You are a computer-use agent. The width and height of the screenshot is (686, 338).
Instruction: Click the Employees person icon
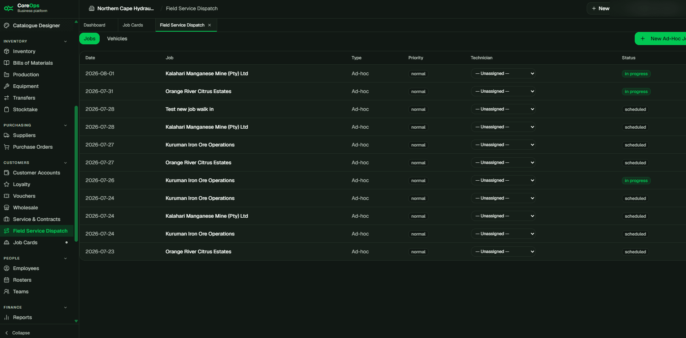tap(7, 268)
